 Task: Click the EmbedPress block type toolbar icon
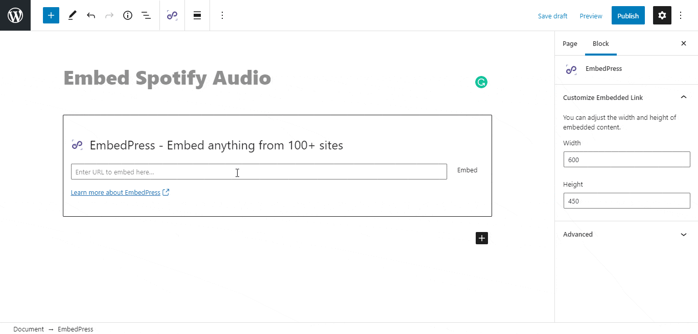point(172,15)
